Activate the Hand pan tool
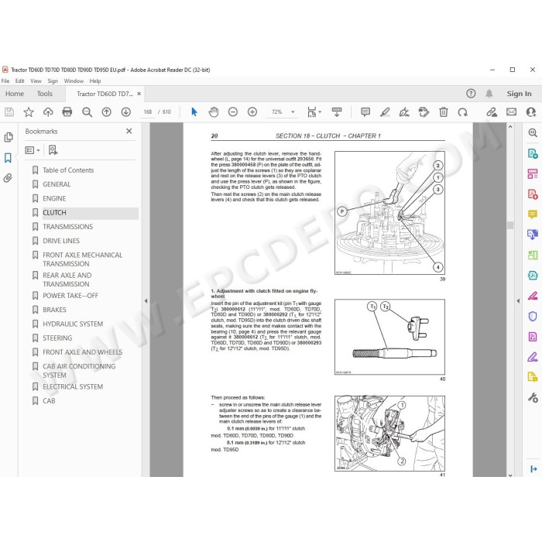542x542 pixels. [214, 111]
